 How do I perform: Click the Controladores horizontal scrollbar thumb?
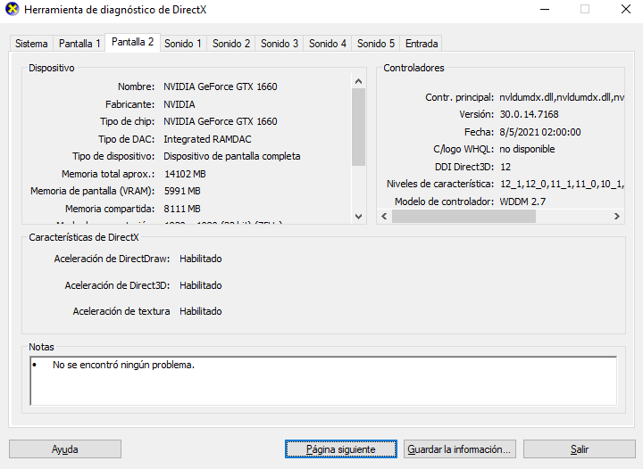click(x=463, y=216)
